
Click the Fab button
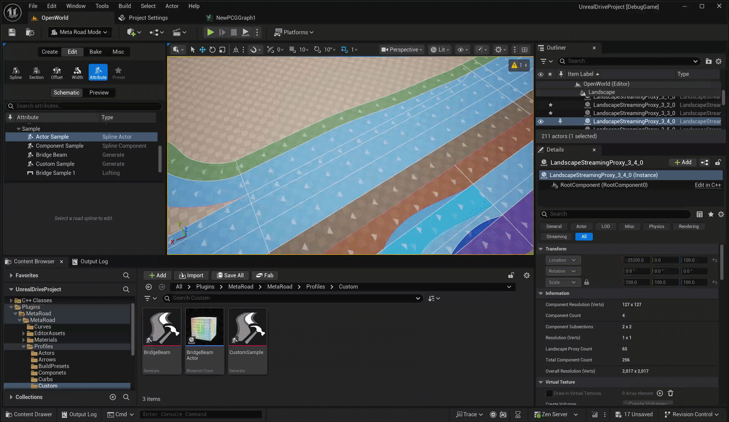click(x=264, y=275)
